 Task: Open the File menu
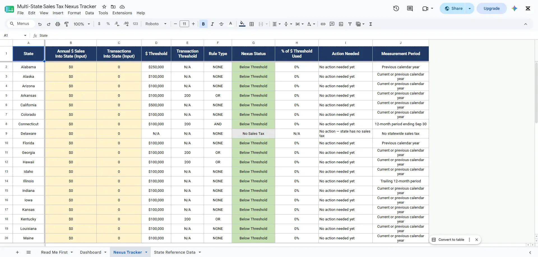pyautogui.click(x=20, y=13)
